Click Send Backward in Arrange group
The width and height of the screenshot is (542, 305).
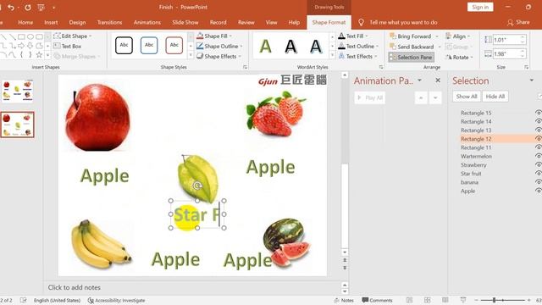[412, 47]
